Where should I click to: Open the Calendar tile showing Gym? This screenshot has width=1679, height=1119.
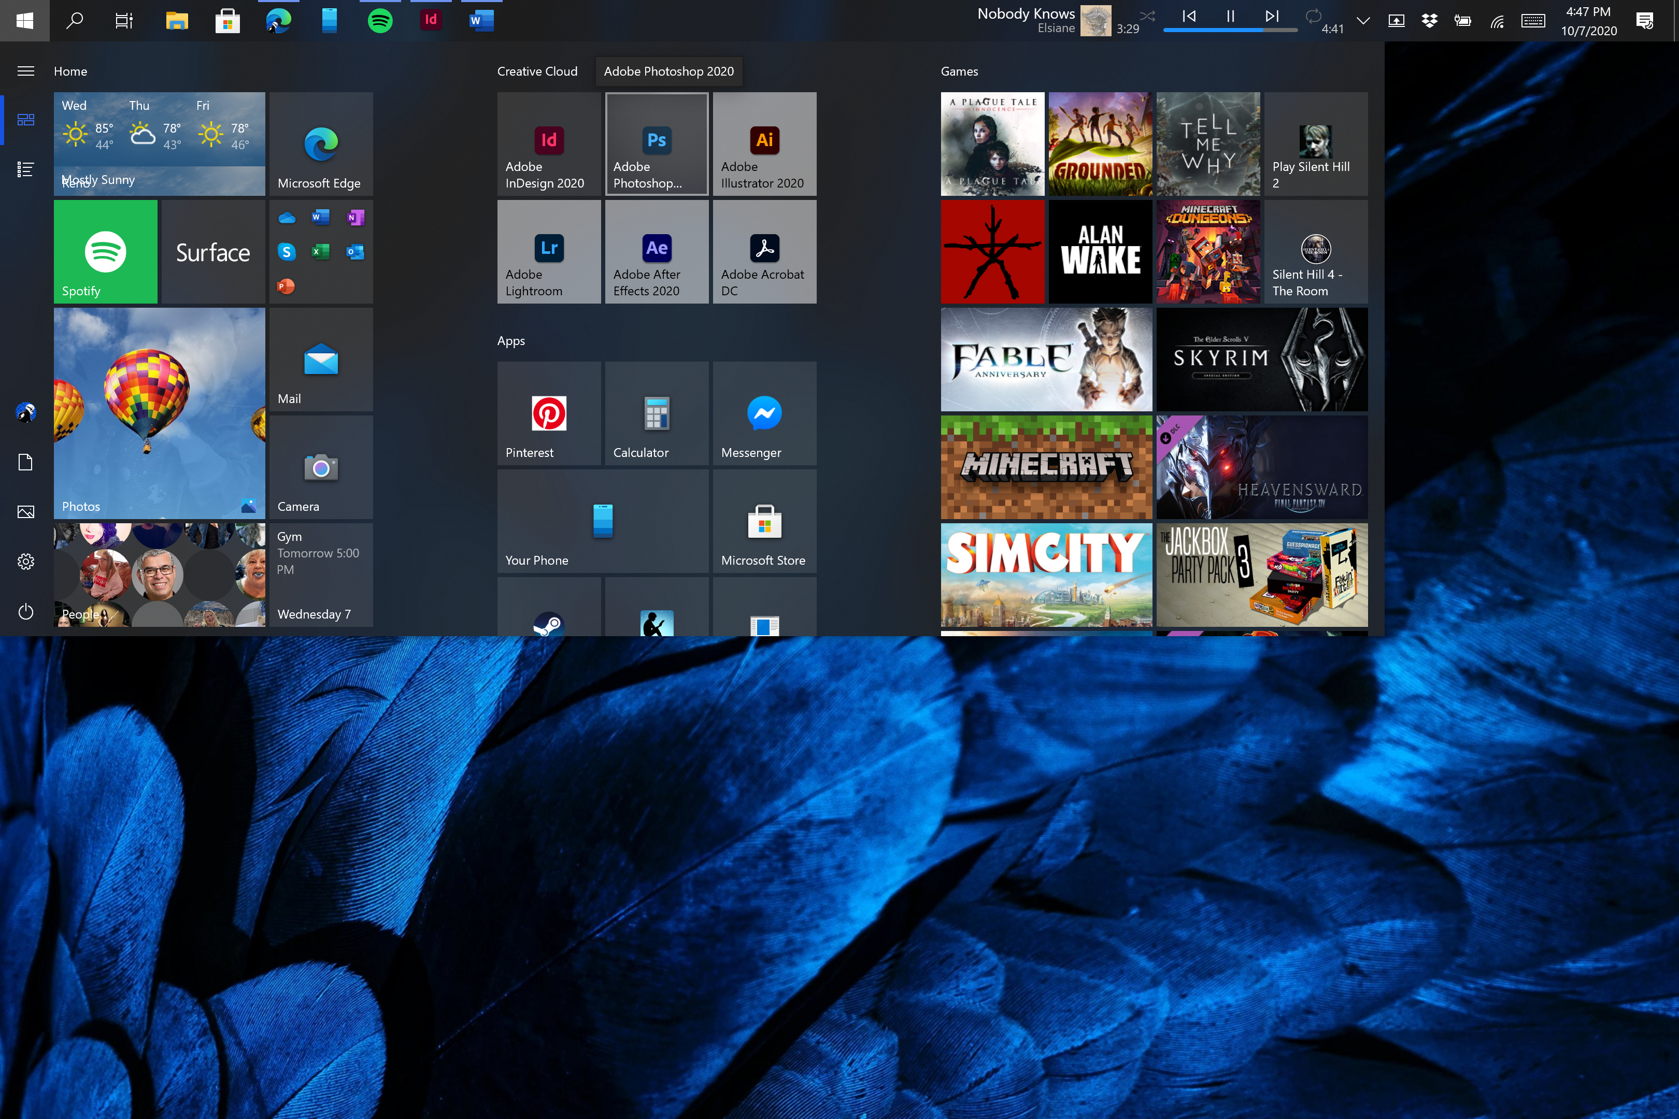(321, 575)
